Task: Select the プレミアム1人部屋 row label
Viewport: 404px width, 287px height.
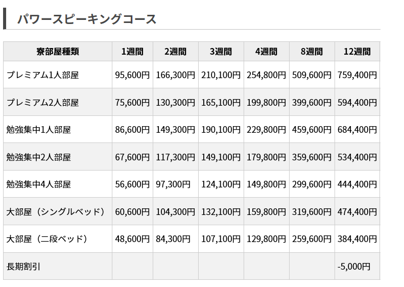Action: pos(43,75)
